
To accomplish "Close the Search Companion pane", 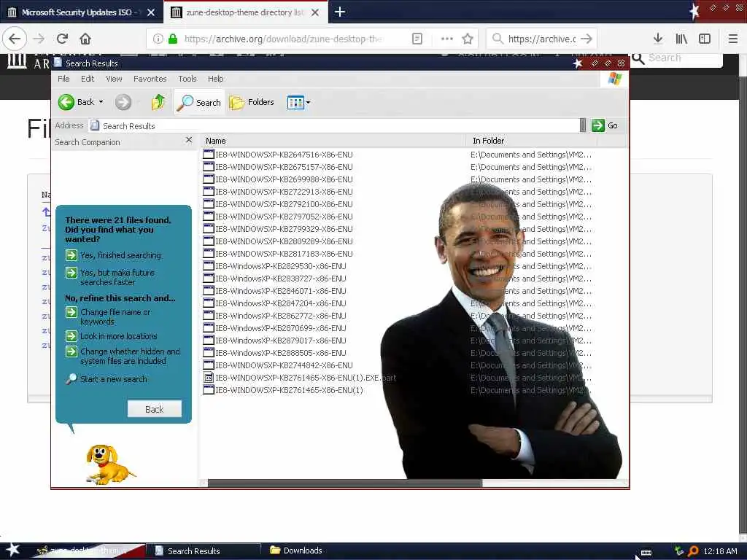I will coord(189,140).
